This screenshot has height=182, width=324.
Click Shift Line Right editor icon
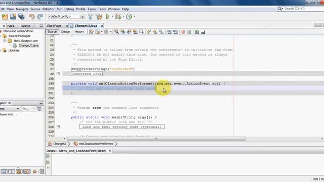pos(175,32)
